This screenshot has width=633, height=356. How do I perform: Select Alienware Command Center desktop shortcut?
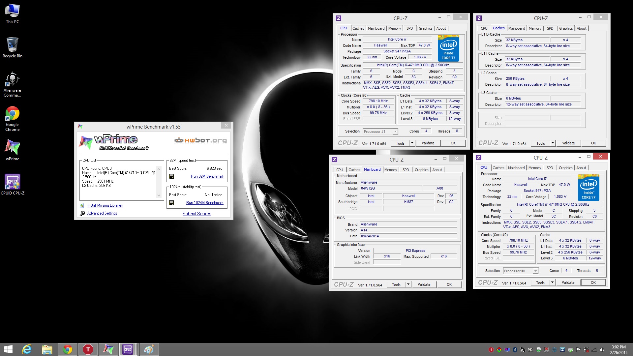[x=12, y=84]
